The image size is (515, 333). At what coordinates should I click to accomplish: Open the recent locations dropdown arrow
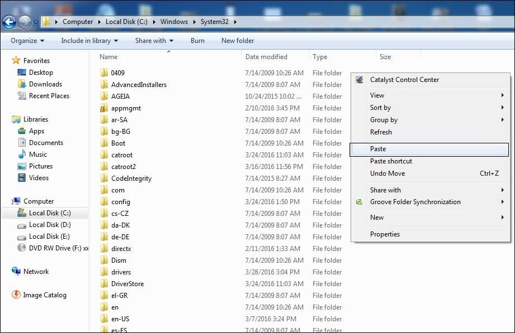36,22
